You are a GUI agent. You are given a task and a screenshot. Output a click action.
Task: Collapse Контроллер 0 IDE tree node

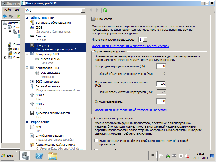pyautogui.click(x=27, y=54)
